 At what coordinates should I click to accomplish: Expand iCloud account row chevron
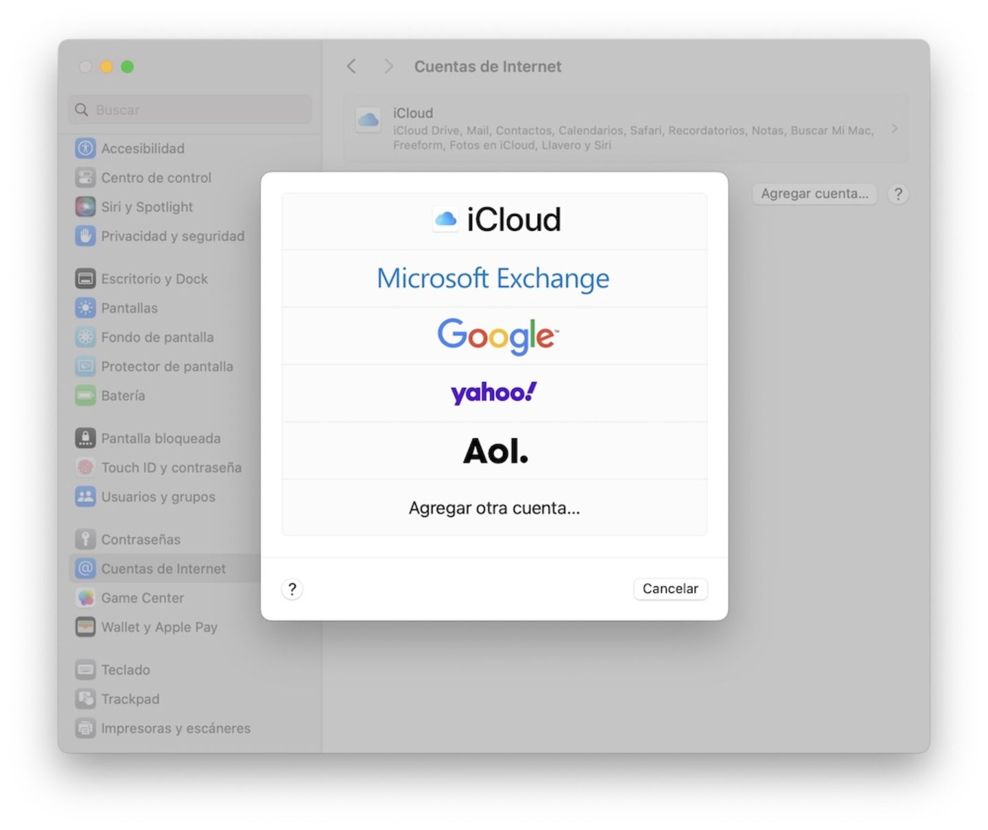click(894, 128)
